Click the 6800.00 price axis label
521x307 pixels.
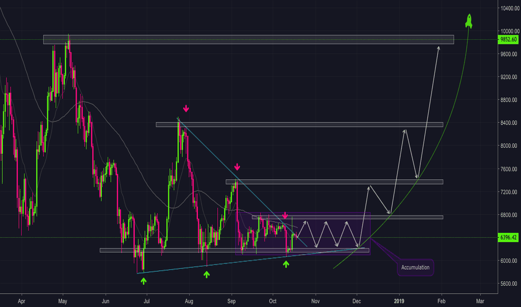click(x=509, y=215)
